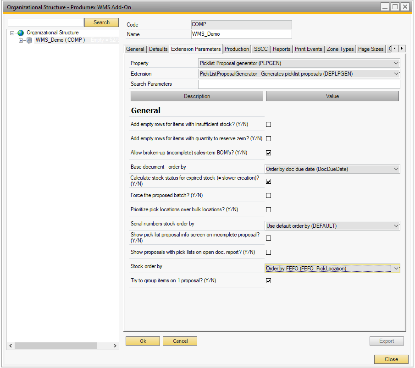This screenshot has width=415, height=368.
Task: Disable try to group items on 1 proposal
Action: coord(269,280)
